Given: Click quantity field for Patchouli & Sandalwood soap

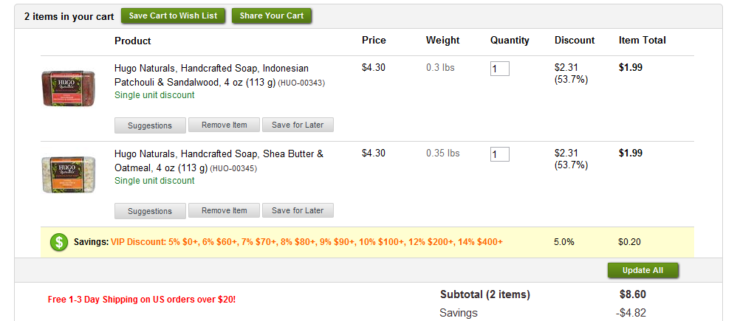Looking at the screenshot, I should (x=499, y=69).
